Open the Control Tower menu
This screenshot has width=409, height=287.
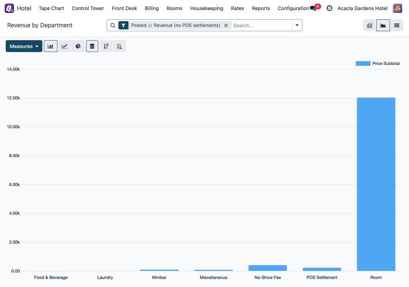[x=88, y=8]
